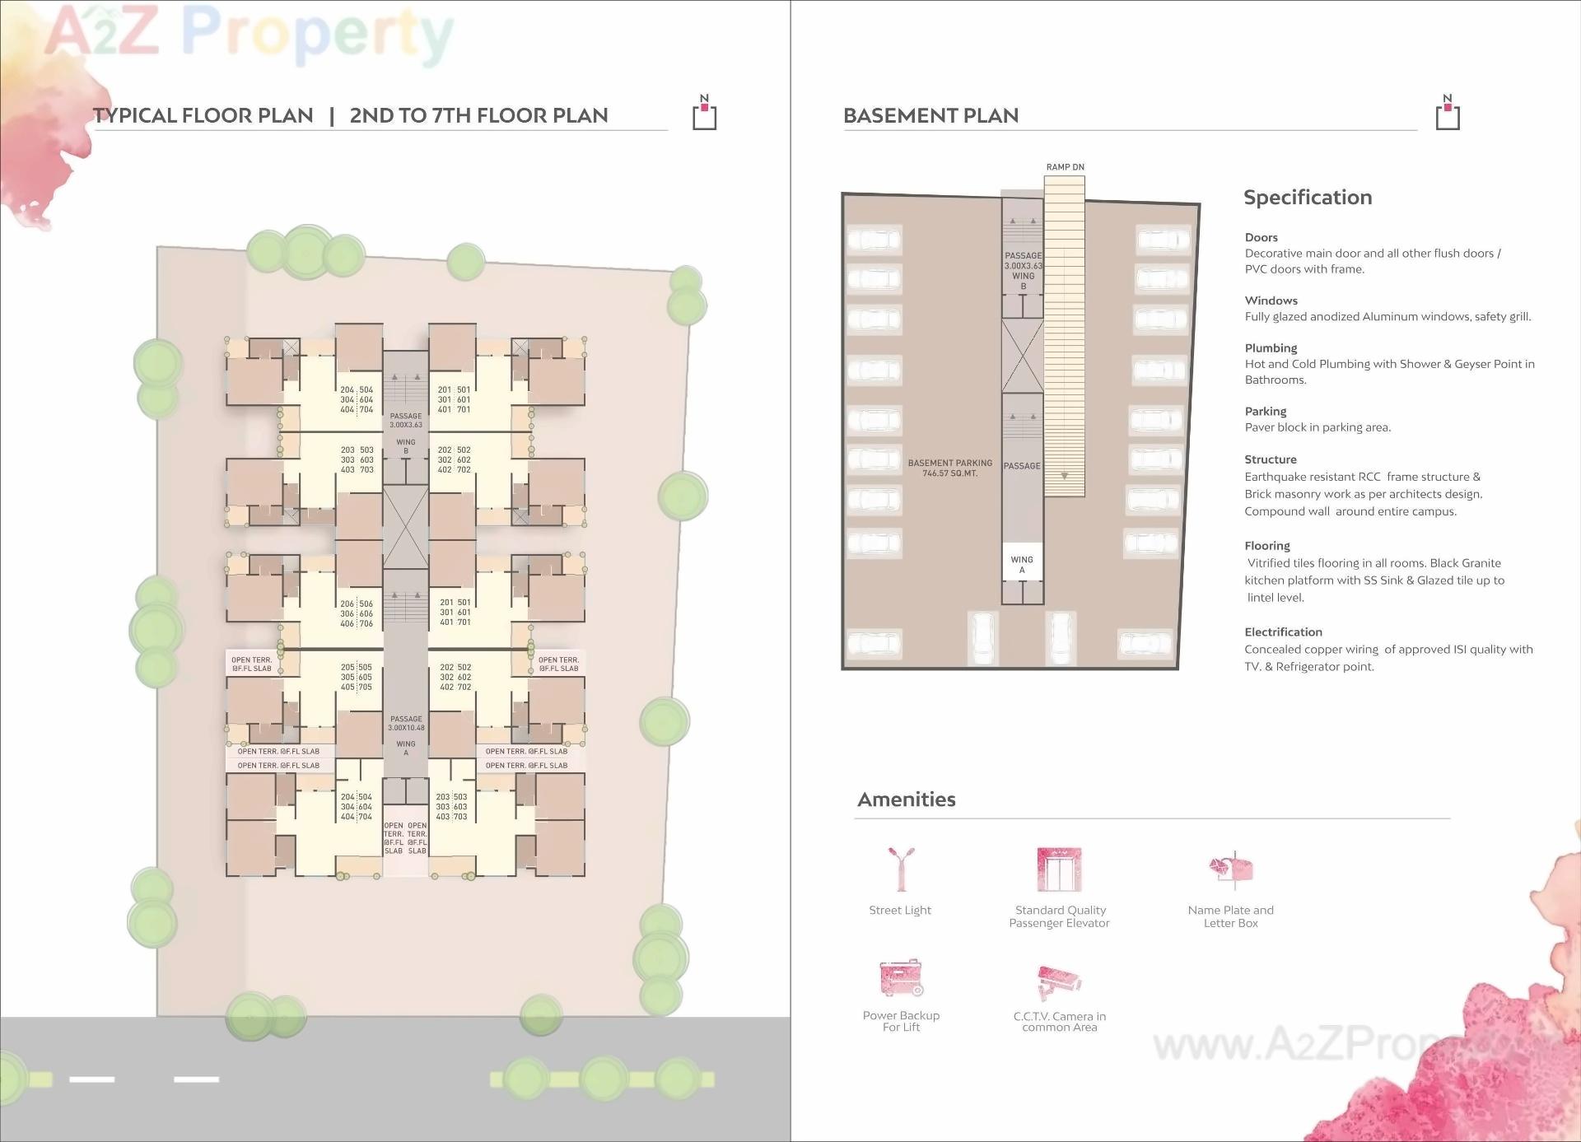
Task: Click the WING B passage label on the basement plan
Action: (x=1022, y=270)
